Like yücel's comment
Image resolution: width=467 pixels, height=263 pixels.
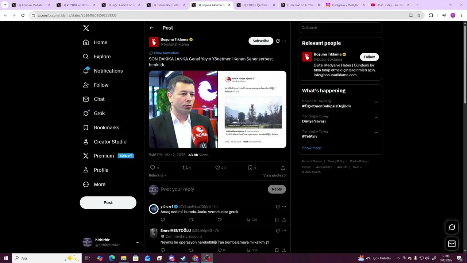pos(220,220)
